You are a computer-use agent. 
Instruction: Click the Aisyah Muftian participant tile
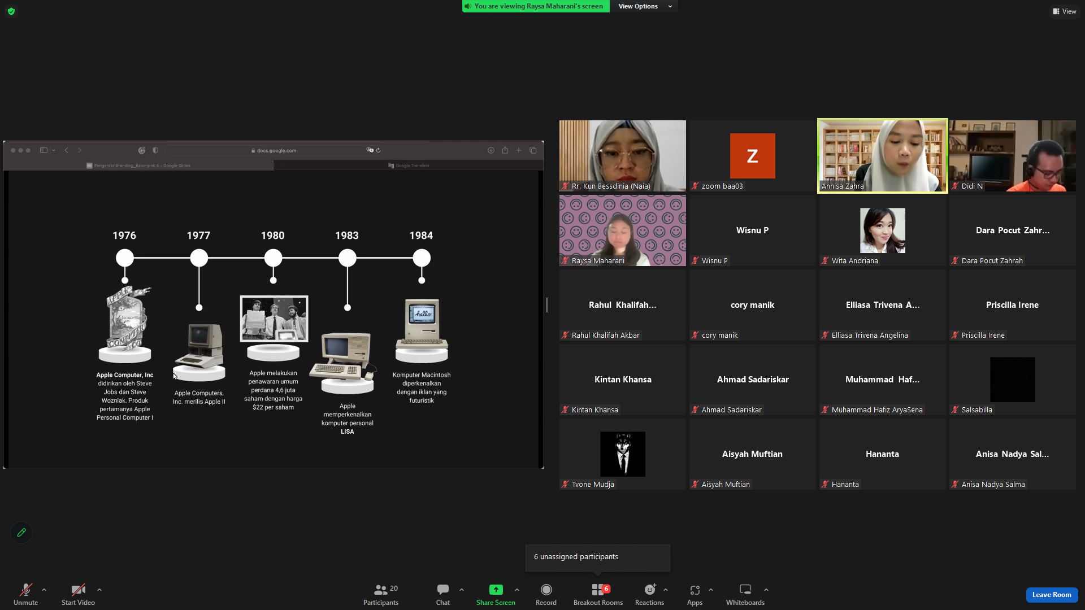point(753,454)
